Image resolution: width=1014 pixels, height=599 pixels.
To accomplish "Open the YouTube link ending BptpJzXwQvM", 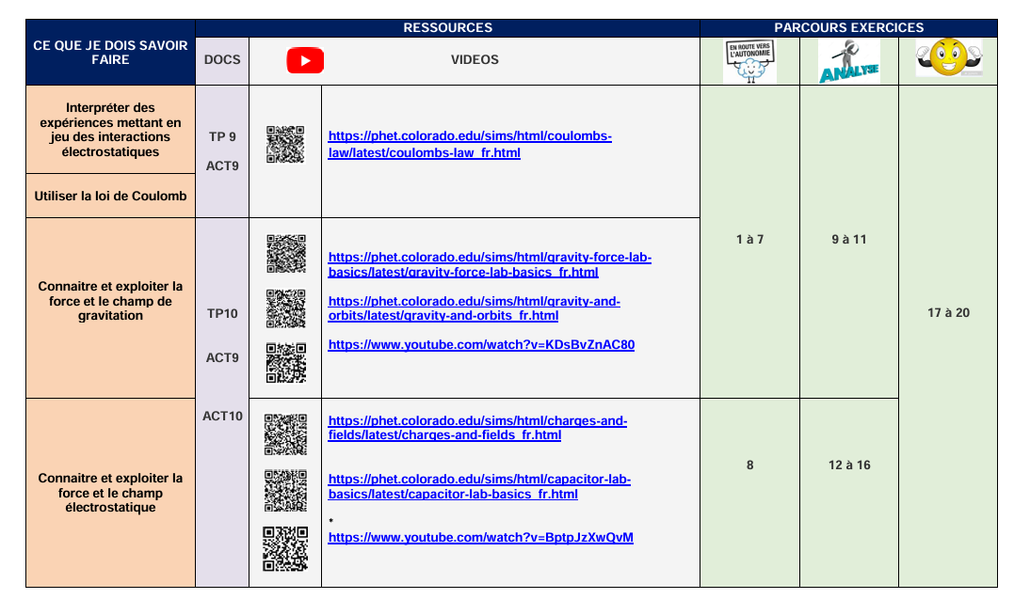I will (480, 538).
